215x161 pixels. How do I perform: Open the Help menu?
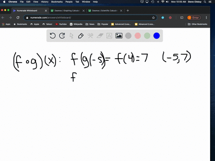coord(95,2)
